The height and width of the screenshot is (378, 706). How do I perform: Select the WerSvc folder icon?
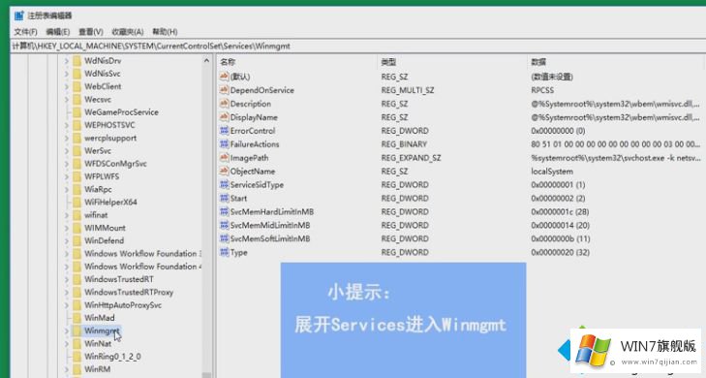[77, 151]
